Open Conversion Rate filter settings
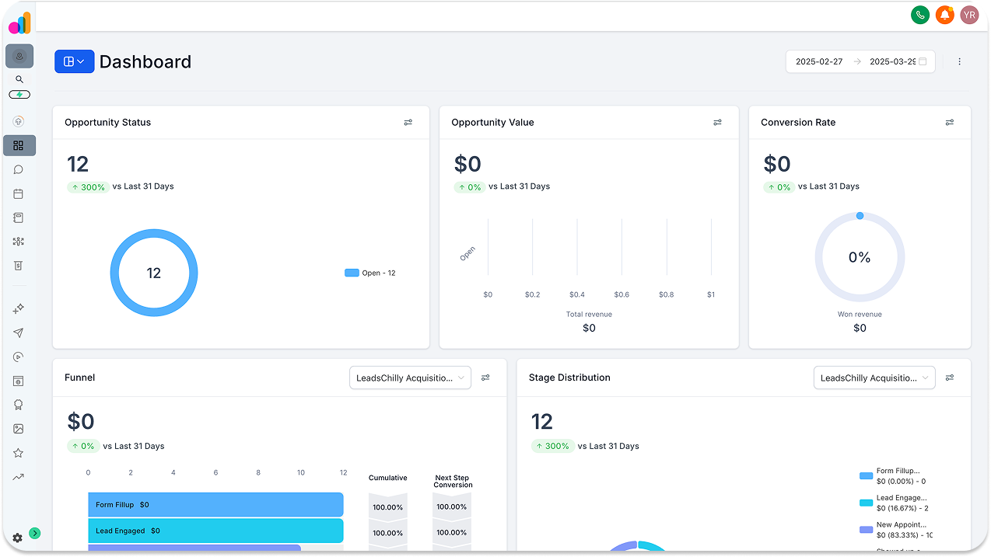Screen dimensions: 991x557 tap(950, 123)
